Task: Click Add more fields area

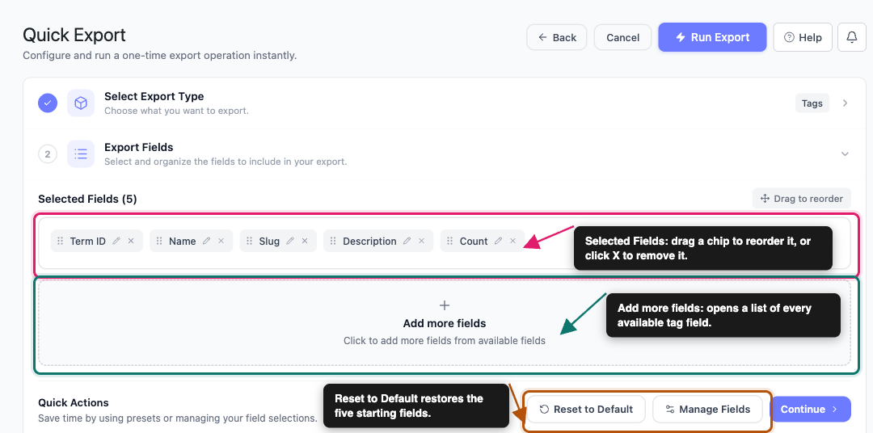Action: click(445, 323)
